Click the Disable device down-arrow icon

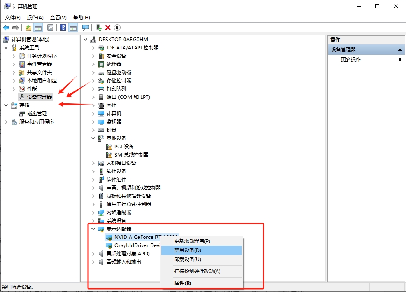click(x=117, y=28)
